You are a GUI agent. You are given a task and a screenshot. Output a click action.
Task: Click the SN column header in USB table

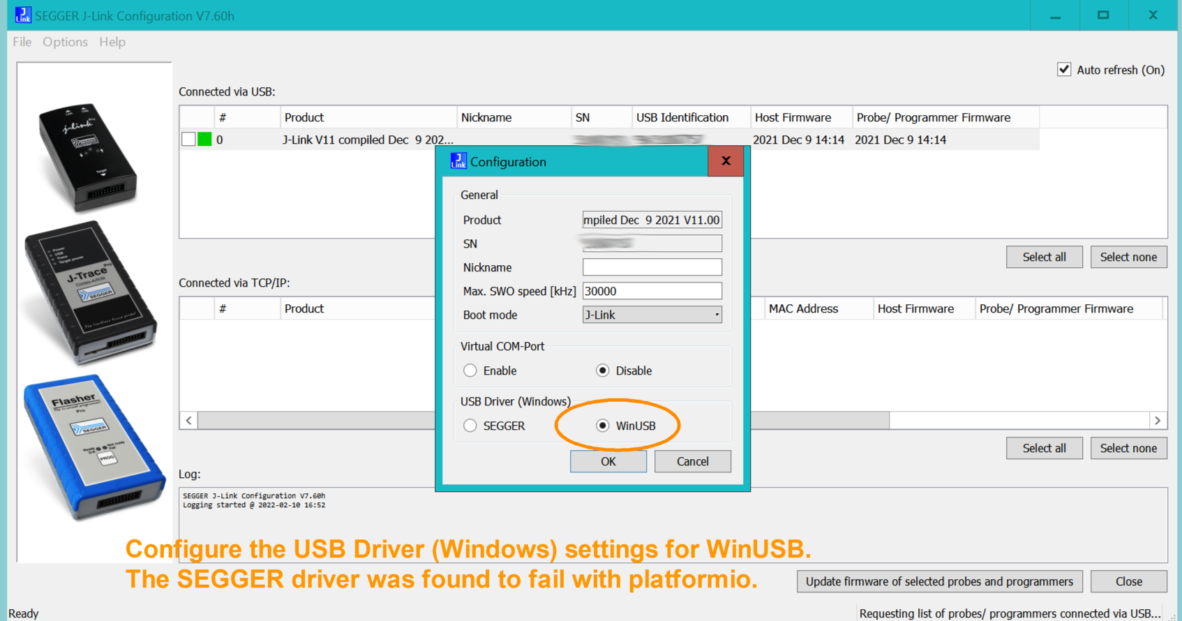[601, 117]
